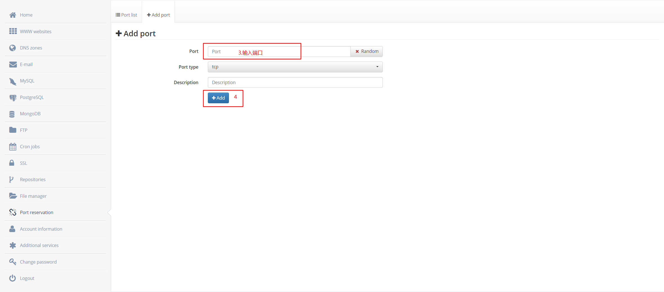Select Repositories in the sidebar
This screenshot has height=292, width=664.
coord(33,179)
